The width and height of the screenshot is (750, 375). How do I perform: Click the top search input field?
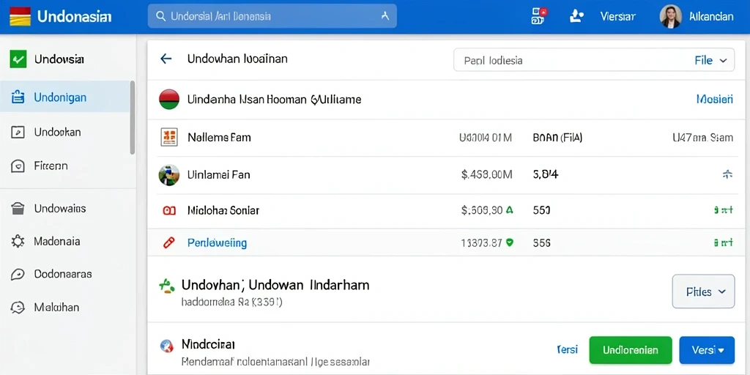[272, 16]
